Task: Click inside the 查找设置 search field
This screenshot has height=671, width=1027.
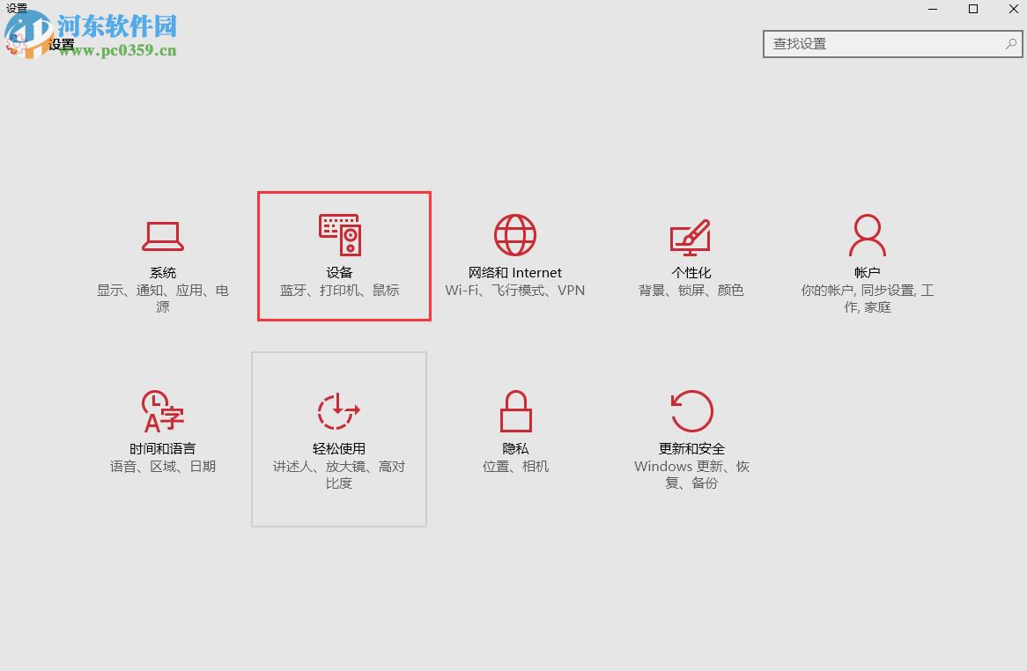Action: coord(881,43)
